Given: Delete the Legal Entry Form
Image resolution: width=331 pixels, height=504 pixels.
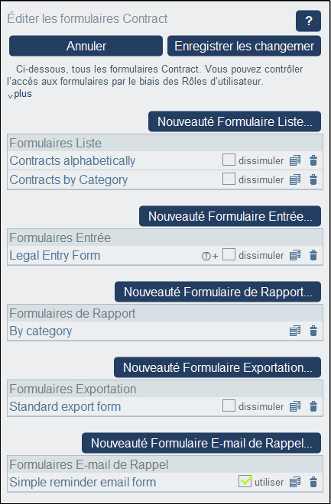Looking at the screenshot, I should point(313,255).
